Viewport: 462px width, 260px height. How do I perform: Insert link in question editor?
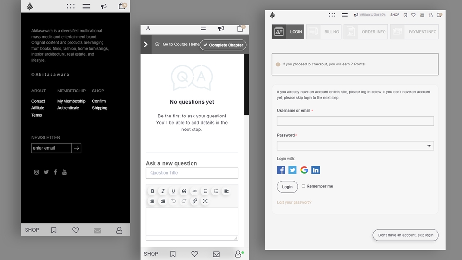point(194,201)
